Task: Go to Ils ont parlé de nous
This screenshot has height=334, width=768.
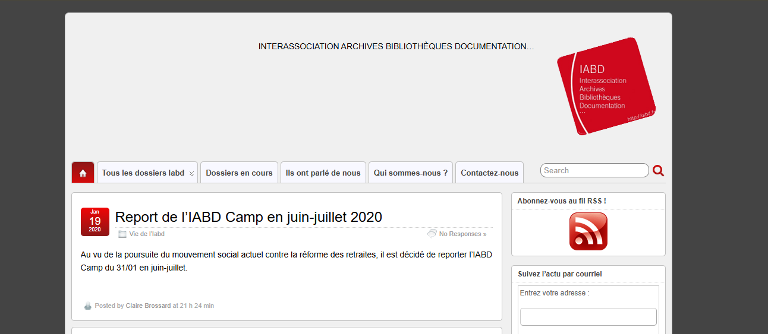Action: click(x=323, y=173)
